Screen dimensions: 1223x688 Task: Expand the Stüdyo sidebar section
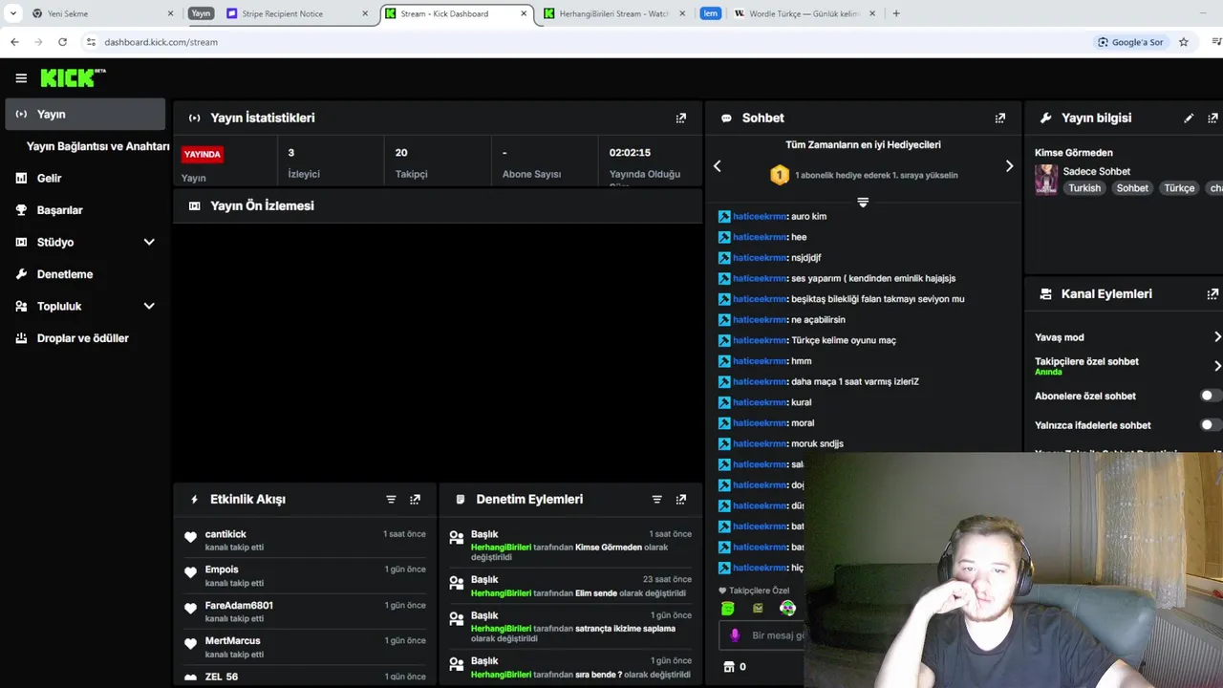point(149,243)
